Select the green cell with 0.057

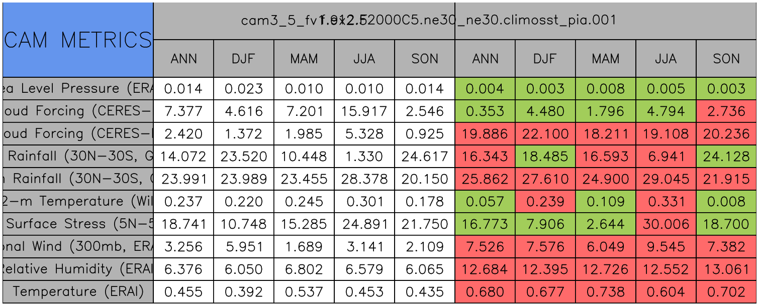click(485, 201)
